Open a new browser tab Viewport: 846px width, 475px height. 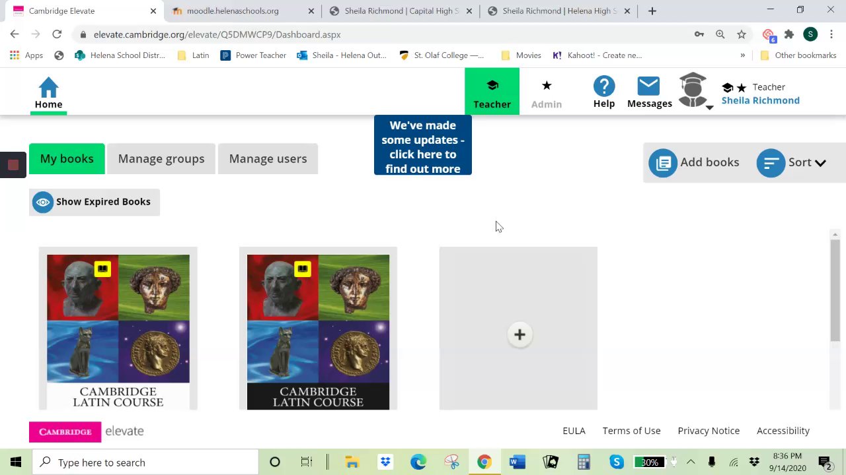coord(652,11)
